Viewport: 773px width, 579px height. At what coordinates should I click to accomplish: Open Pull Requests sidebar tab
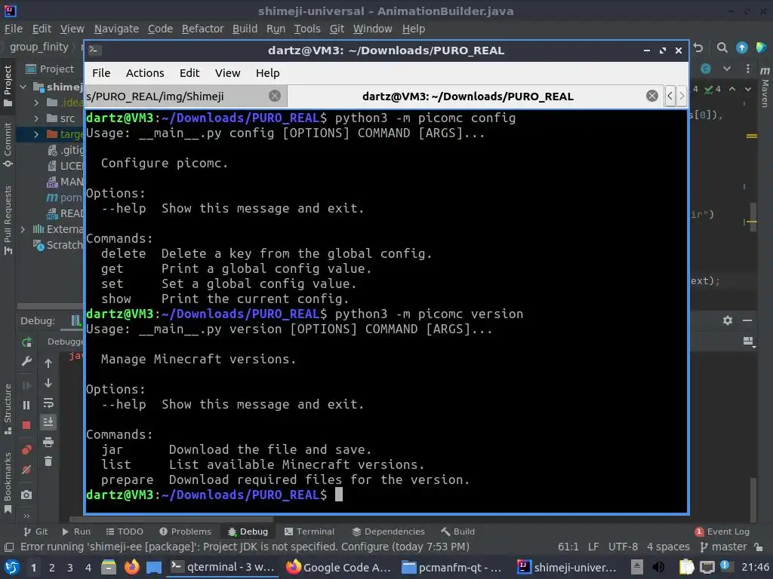[x=8, y=220]
